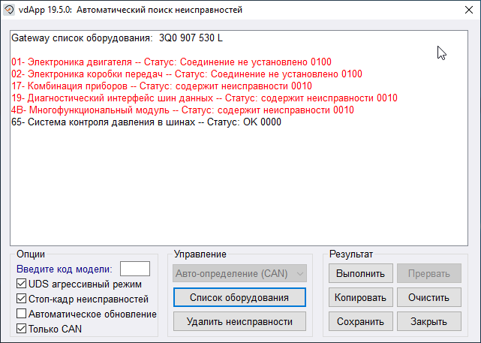Viewport: 481px width, 343px height.
Task: Disable Стоп-кадр неисправностей checkbox
Action: (21, 299)
